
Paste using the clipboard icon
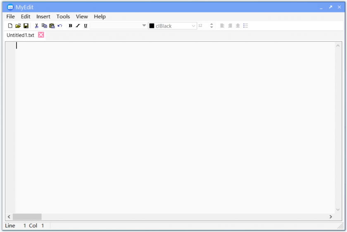pyautogui.click(x=52, y=26)
